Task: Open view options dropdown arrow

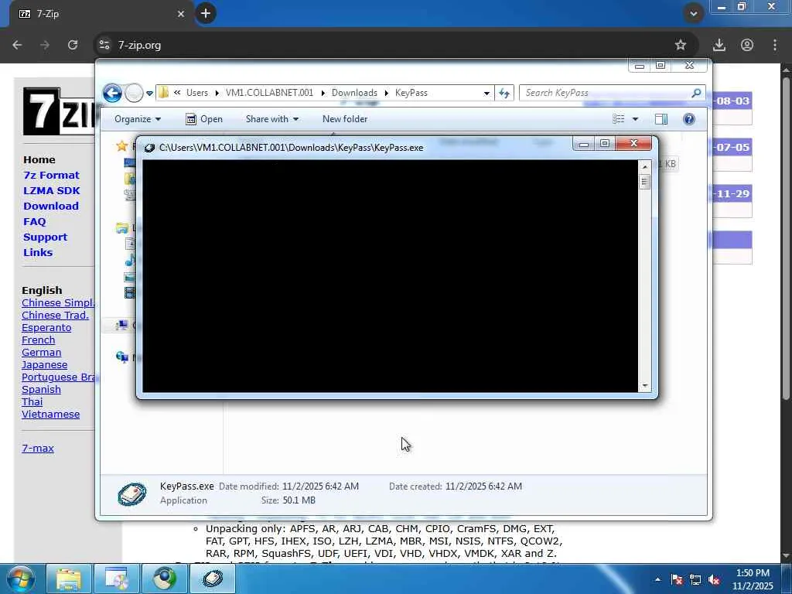Action: pyautogui.click(x=636, y=119)
